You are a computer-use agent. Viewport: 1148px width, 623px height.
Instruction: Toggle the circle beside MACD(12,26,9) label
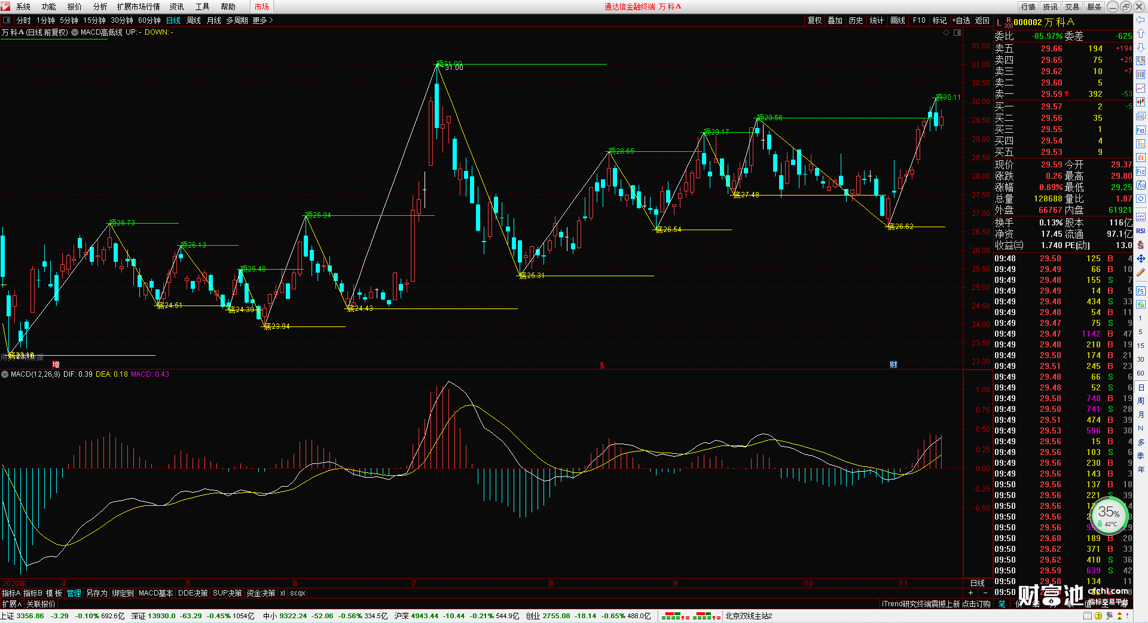coord(5,374)
